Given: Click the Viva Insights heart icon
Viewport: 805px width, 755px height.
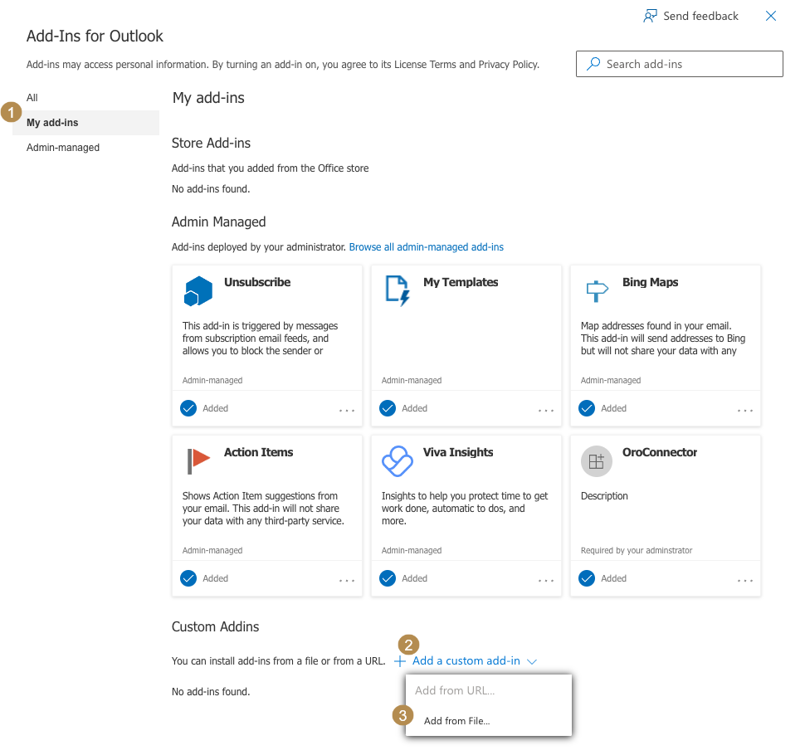Looking at the screenshot, I should coord(398,460).
